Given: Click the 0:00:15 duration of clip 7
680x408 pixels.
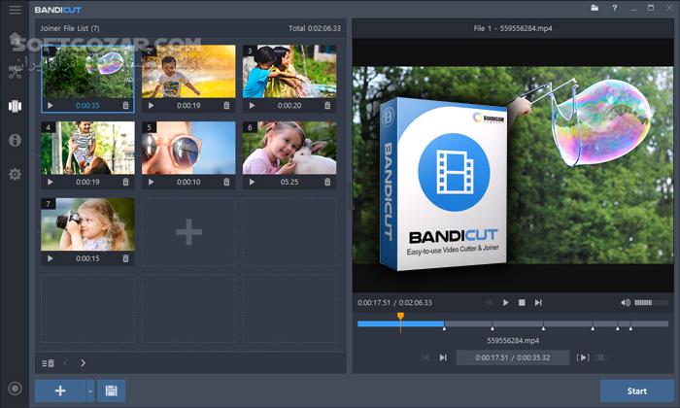Looking at the screenshot, I should (87, 258).
